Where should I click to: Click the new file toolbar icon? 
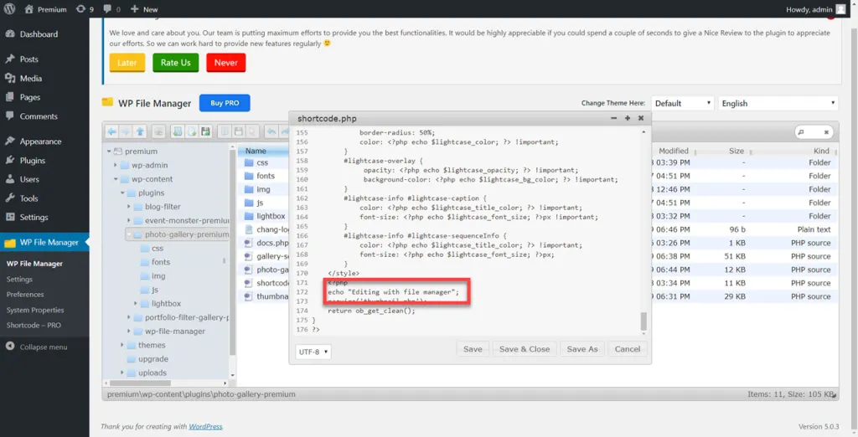pyautogui.click(x=191, y=131)
